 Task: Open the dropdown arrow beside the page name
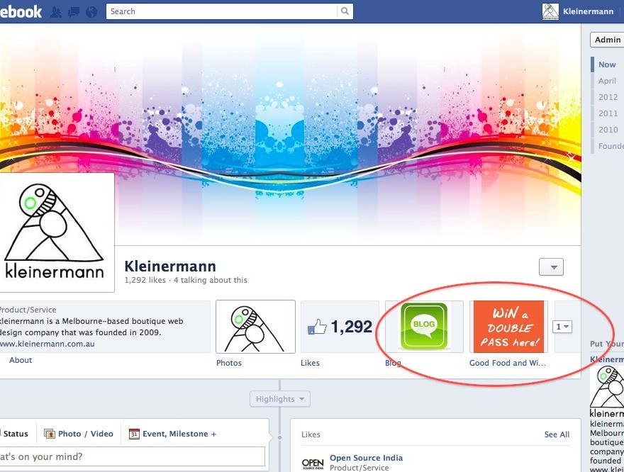pos(551,266)
